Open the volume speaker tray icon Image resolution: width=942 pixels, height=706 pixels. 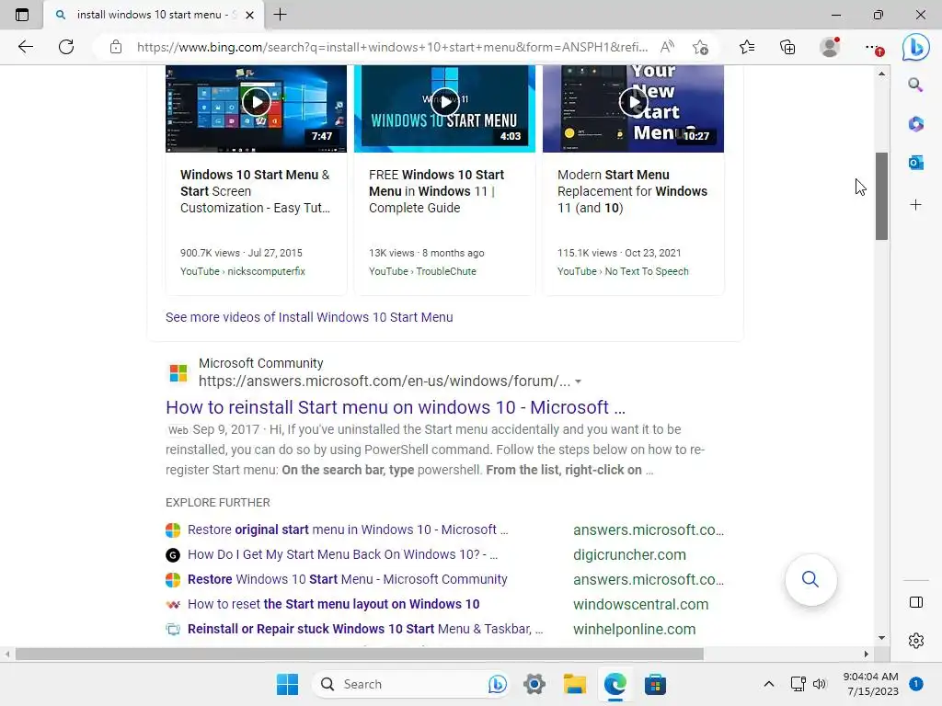coord(820,684)
